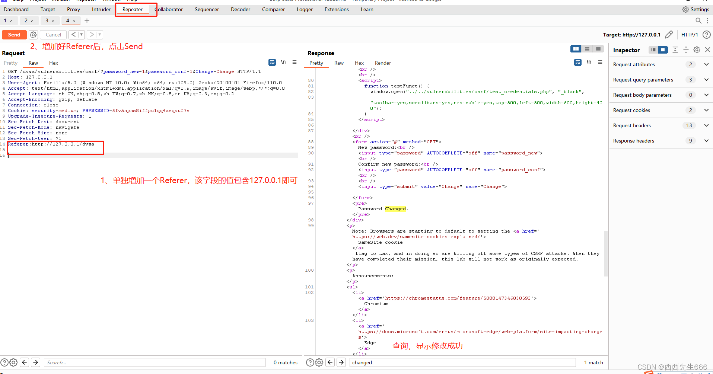The height and width of the screenshot is (374, 713).
Task: Open forward history dropdown arrow
Action: pos(99,35)
